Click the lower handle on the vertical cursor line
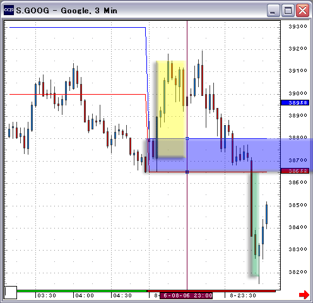Viewport: 313px width, 303px height. coord(187,172)
